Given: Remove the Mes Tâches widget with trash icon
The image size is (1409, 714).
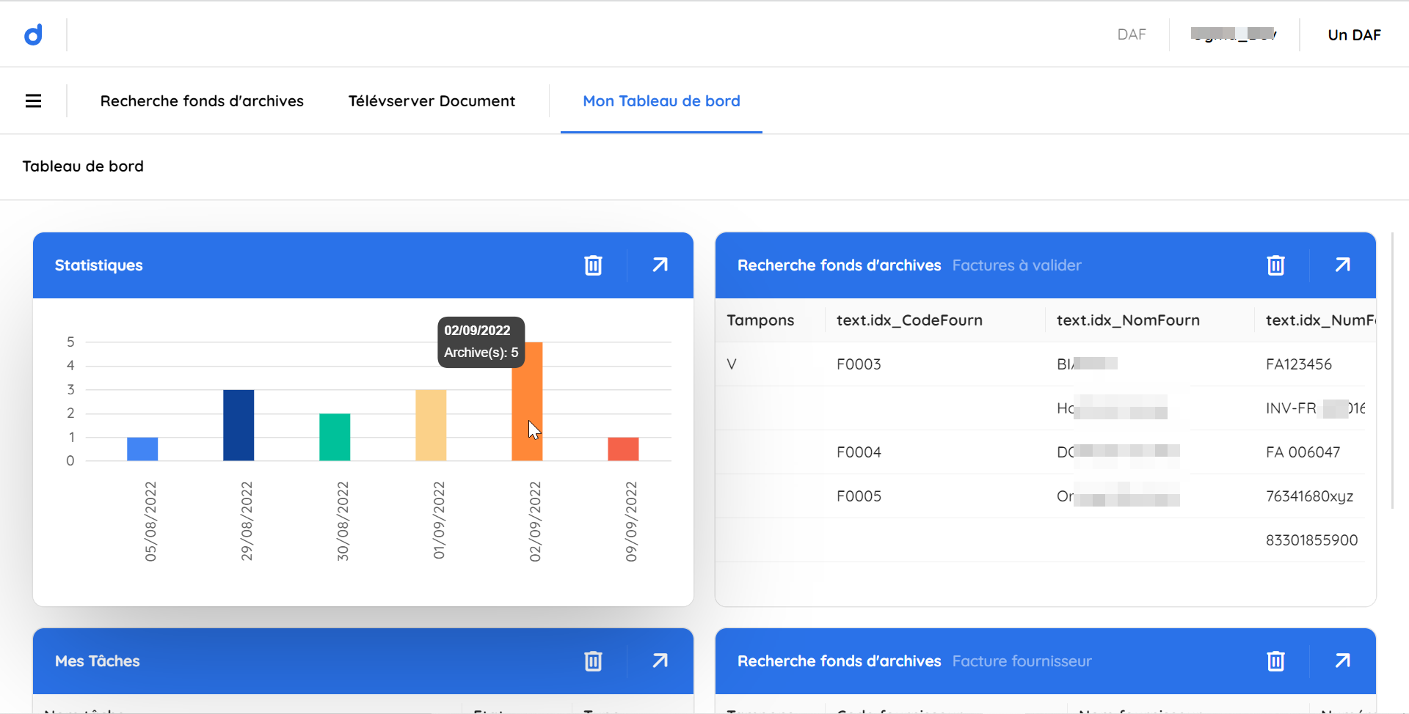Looking at the screenshot, I should coord(593,661).
